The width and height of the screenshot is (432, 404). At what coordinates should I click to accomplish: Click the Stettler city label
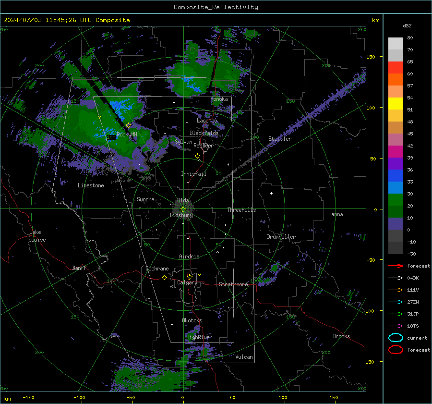tap(280, 139)
